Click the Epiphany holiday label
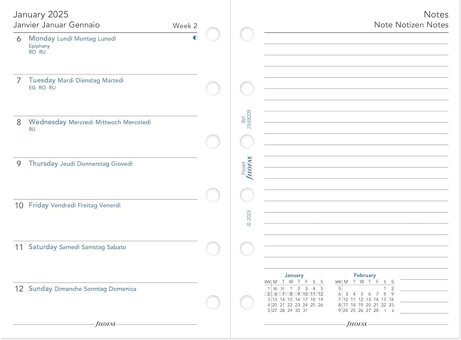Screen dimensions: 461x340 click(x=39, y=46)
